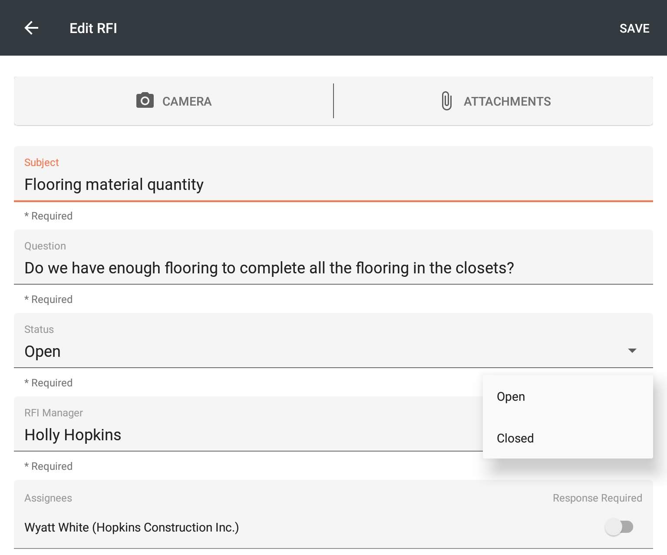Open ATTACHMENTS via its text label

tap(507, 101)
